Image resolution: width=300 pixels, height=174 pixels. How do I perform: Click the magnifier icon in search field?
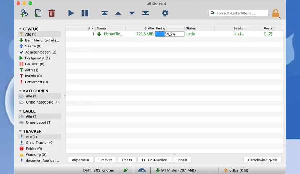click(x=212, y=13)
